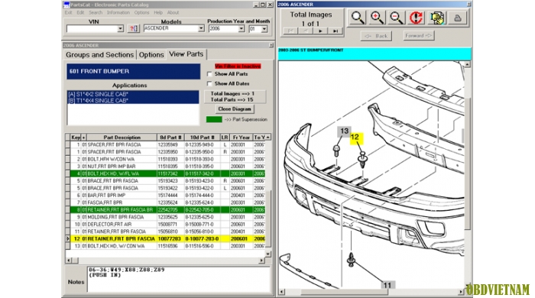Switch to the Groups and Sections tab
Image resolution: width=535 pixels, height=298 pixels.
pos(99,55)
